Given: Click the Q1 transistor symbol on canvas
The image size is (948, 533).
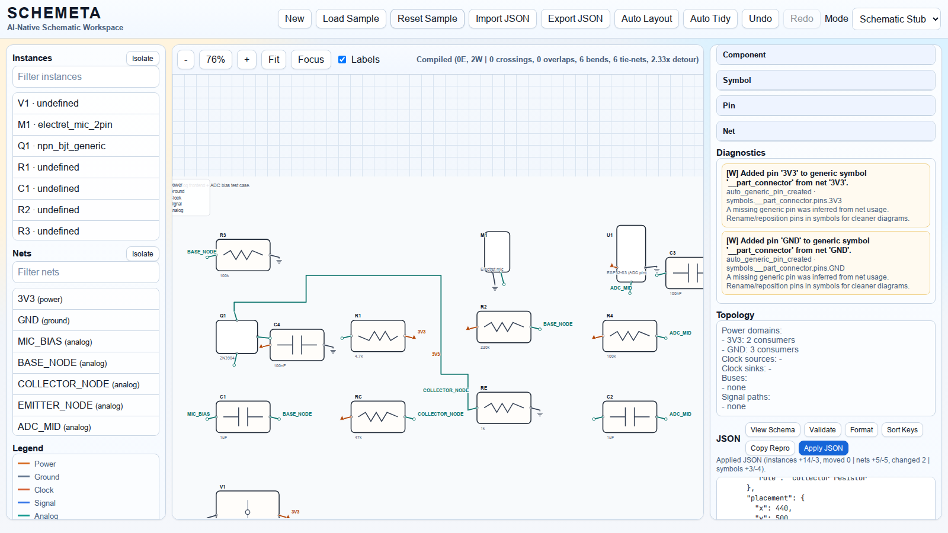Looking at the screenshot, I should click(x=236, y=337).
